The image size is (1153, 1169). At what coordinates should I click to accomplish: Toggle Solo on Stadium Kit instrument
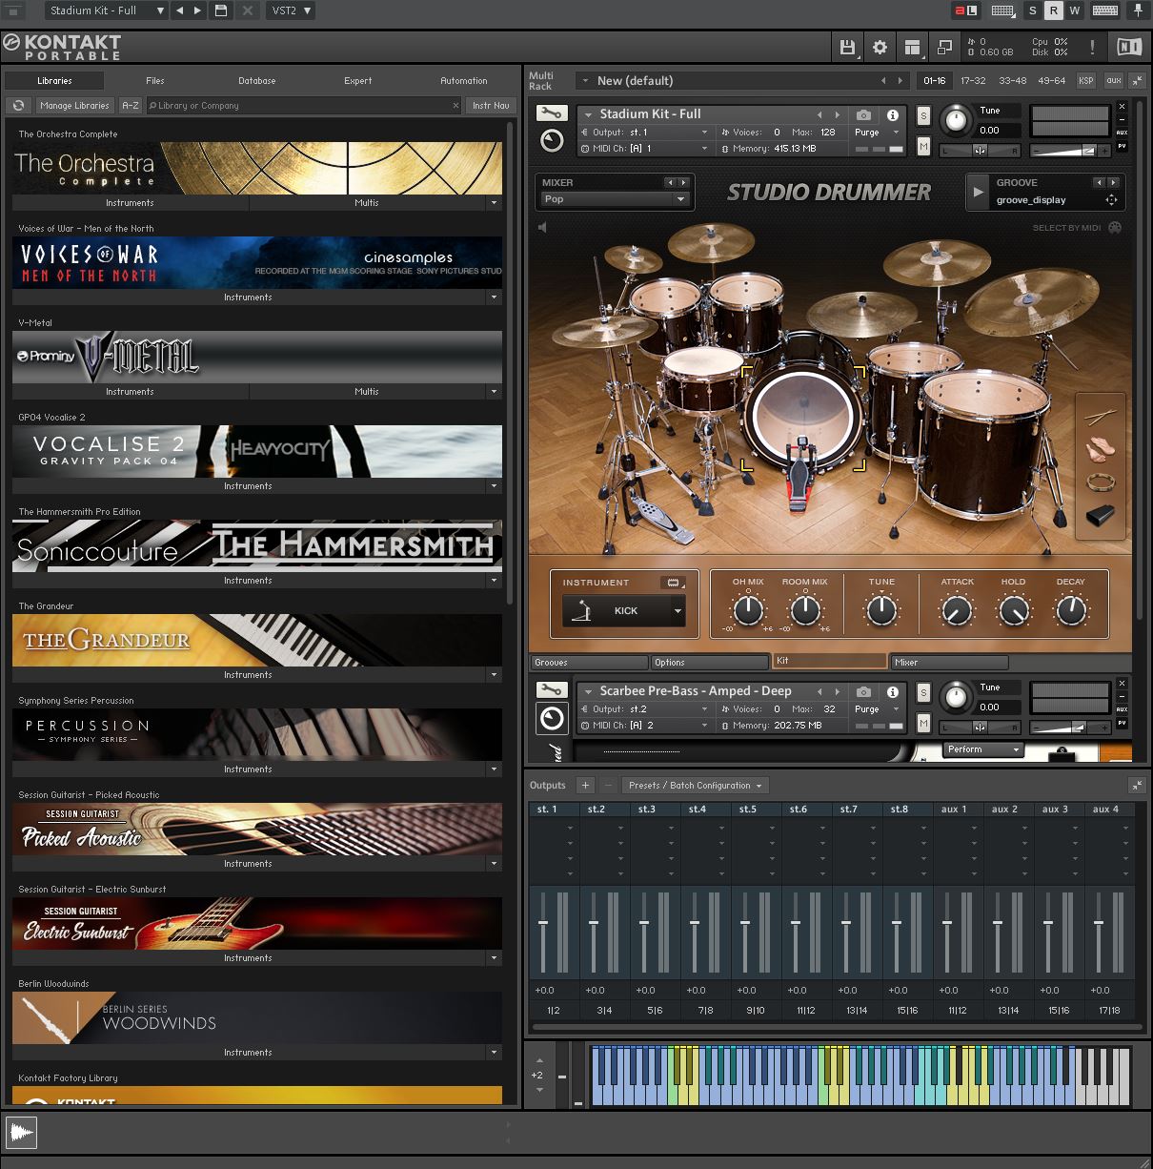coord(923,115)
